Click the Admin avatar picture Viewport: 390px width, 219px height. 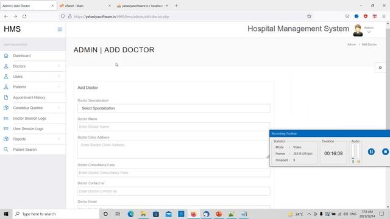pos(358,30)
